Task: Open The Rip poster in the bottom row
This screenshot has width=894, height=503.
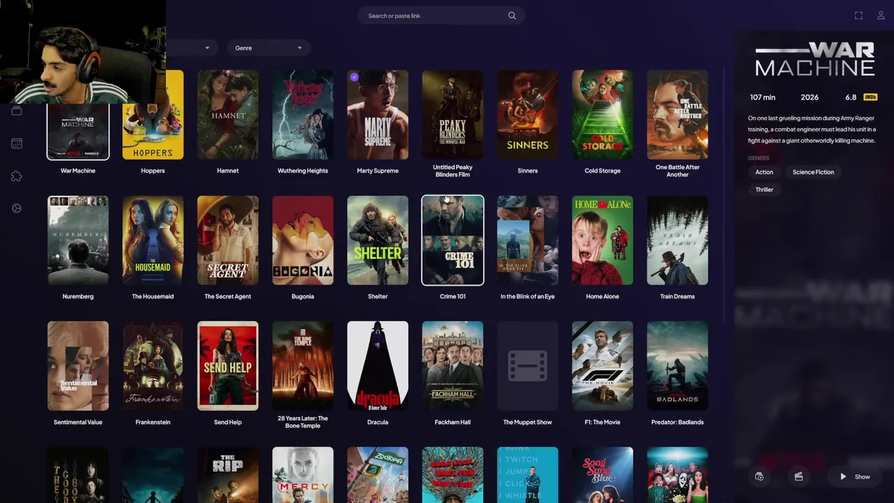Action: click(x=228, y=475)
